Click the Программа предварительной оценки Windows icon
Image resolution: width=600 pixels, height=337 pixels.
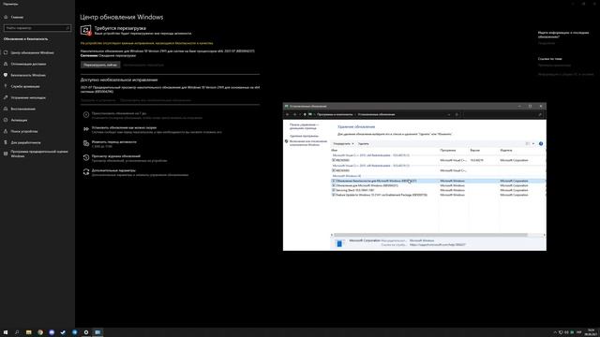pyautogui.click(x=6, y=154)
